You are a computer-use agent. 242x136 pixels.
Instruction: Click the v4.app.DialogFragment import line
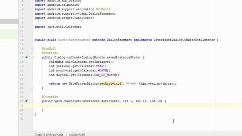coord(75,14)
